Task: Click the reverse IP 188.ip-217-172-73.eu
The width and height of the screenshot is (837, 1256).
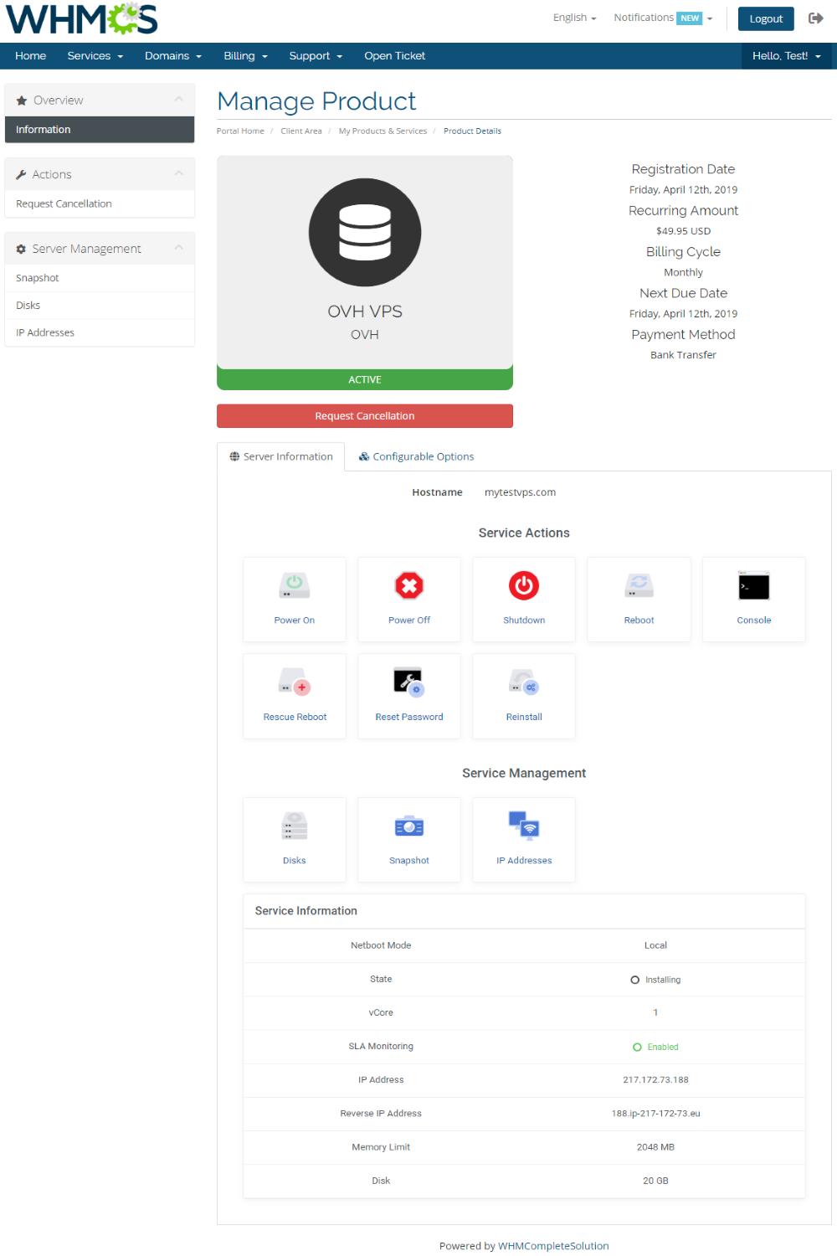Action: click(655, 1114)
